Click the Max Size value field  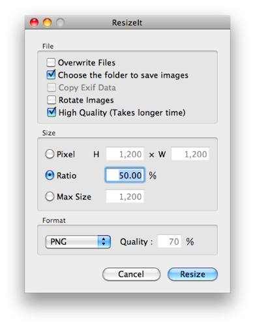(x=125, y=196)
